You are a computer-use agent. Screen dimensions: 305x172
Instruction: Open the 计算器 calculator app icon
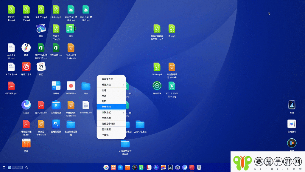coord(56,86)
